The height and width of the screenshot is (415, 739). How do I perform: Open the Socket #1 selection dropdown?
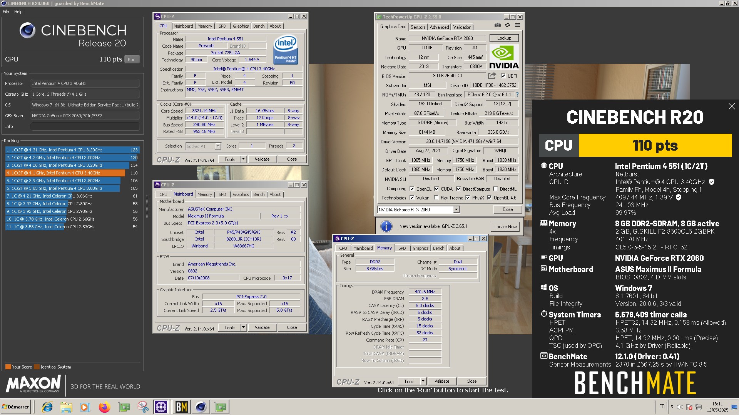[x=218, y=146]
